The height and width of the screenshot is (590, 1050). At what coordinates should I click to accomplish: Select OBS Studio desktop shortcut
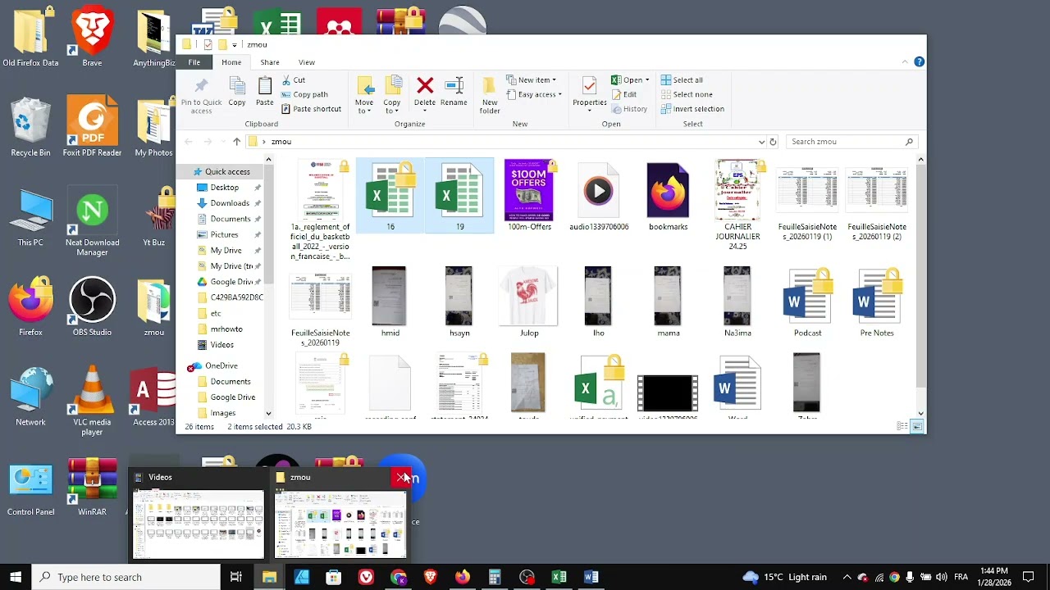[92, 306]
